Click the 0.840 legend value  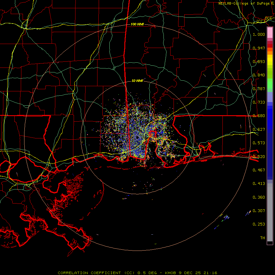[x=259, y=75]
